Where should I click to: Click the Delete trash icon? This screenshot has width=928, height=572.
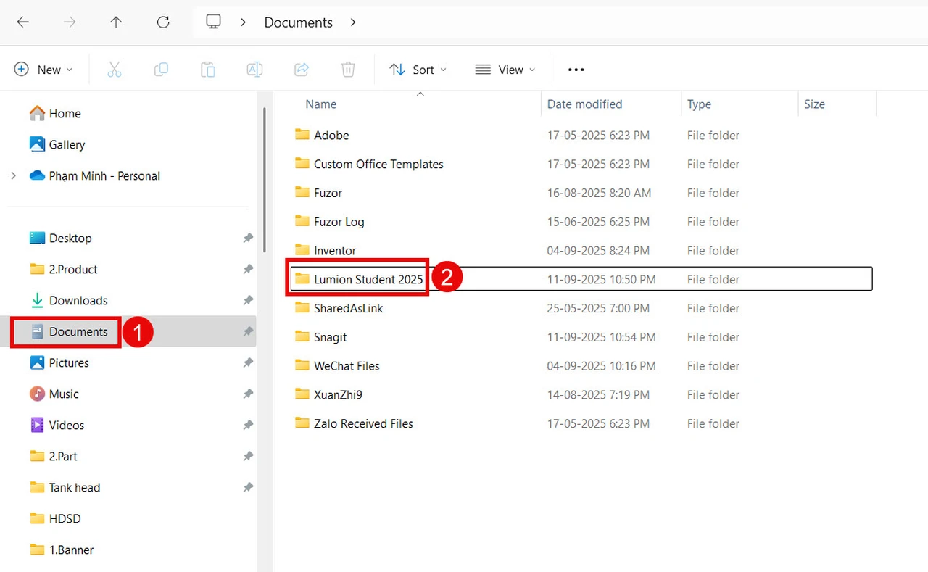[x=348, y=70]
